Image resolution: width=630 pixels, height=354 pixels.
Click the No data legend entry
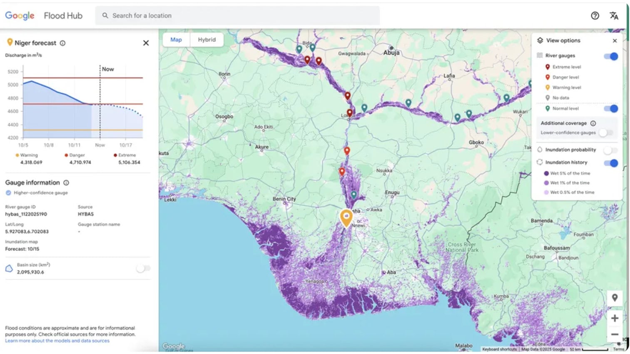pos(557,98)
